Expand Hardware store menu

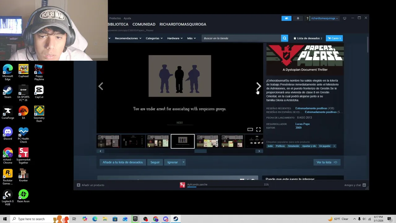click(175, 38)
